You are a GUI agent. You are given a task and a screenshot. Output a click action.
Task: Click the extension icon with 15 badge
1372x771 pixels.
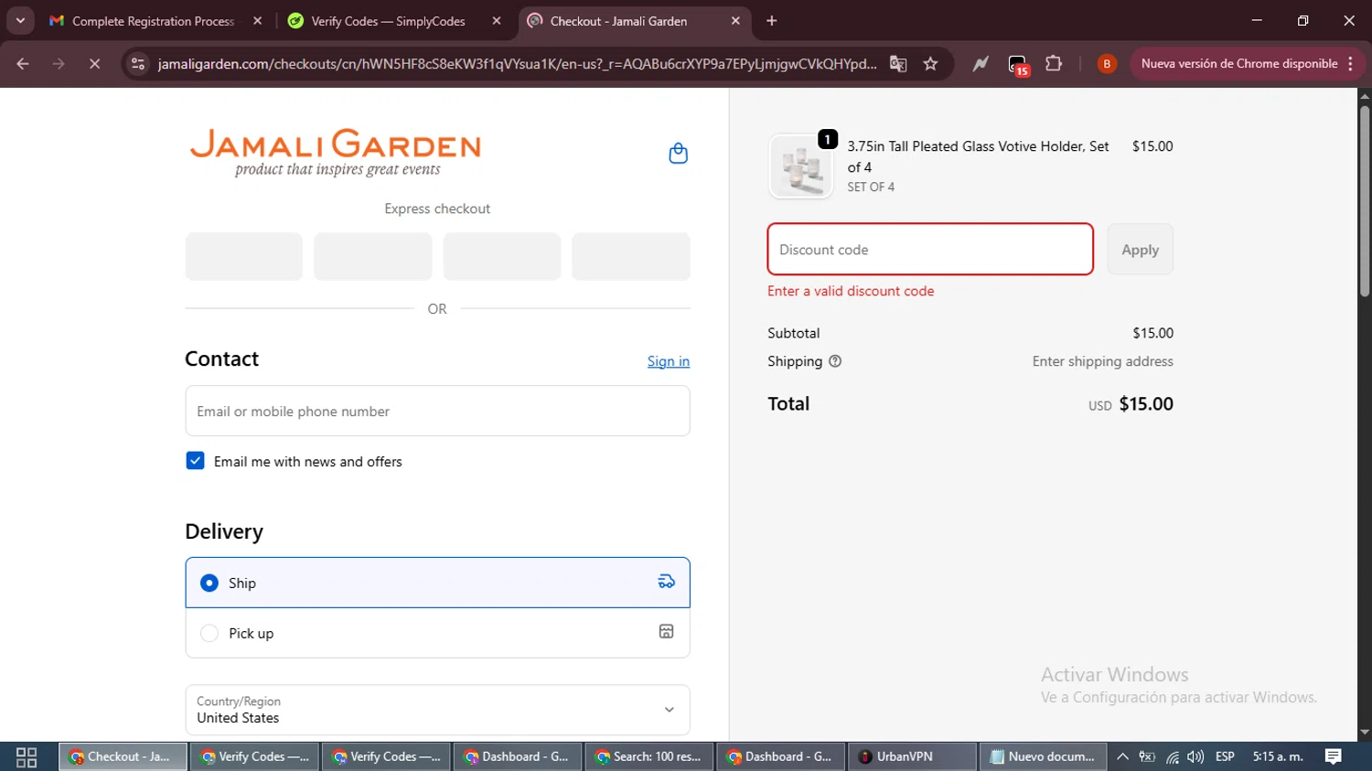point(1018,65)
